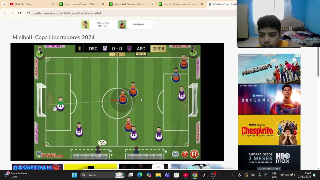The height and width of the screenshot is (180, 320).
Task: Open the Superman ad banner
Action: (x=269, y=99)
